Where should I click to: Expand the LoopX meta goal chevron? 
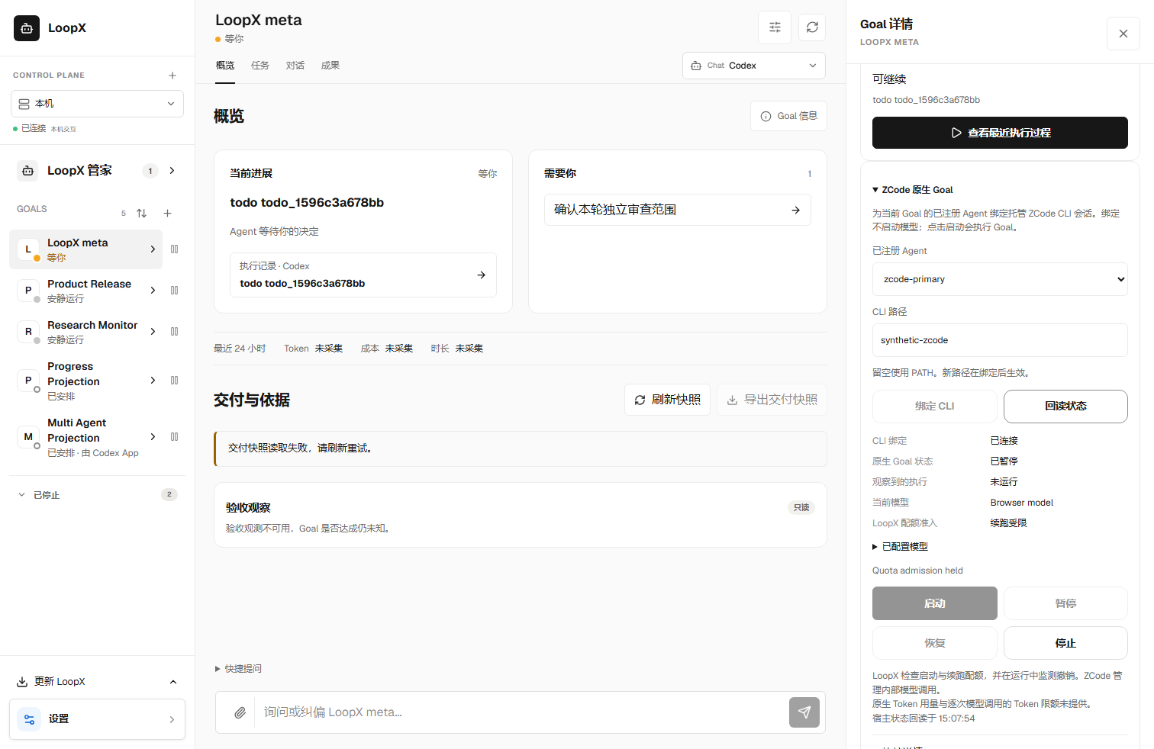(x=153, y=249)
